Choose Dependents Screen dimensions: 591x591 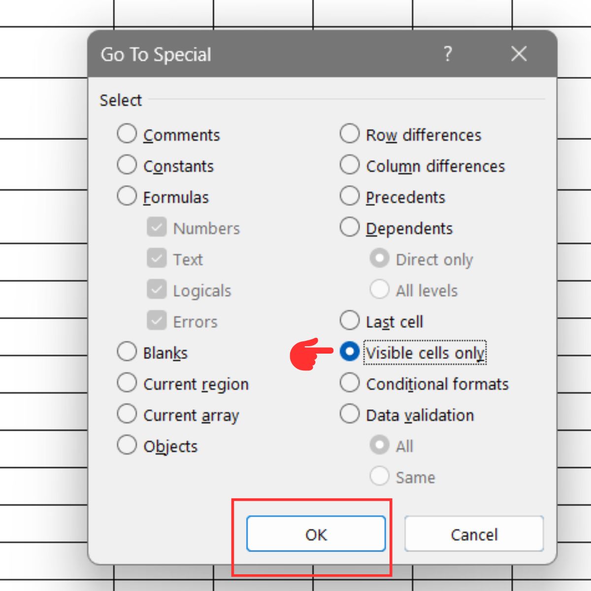[x=350, y=227]
